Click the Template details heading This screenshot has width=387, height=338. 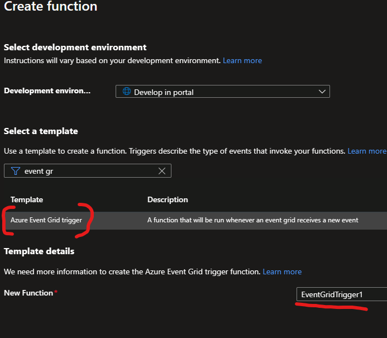[x=39, y=251]
